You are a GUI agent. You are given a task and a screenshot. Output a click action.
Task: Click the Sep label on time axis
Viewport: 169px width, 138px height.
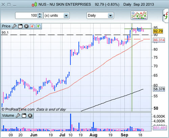(124, 135)
